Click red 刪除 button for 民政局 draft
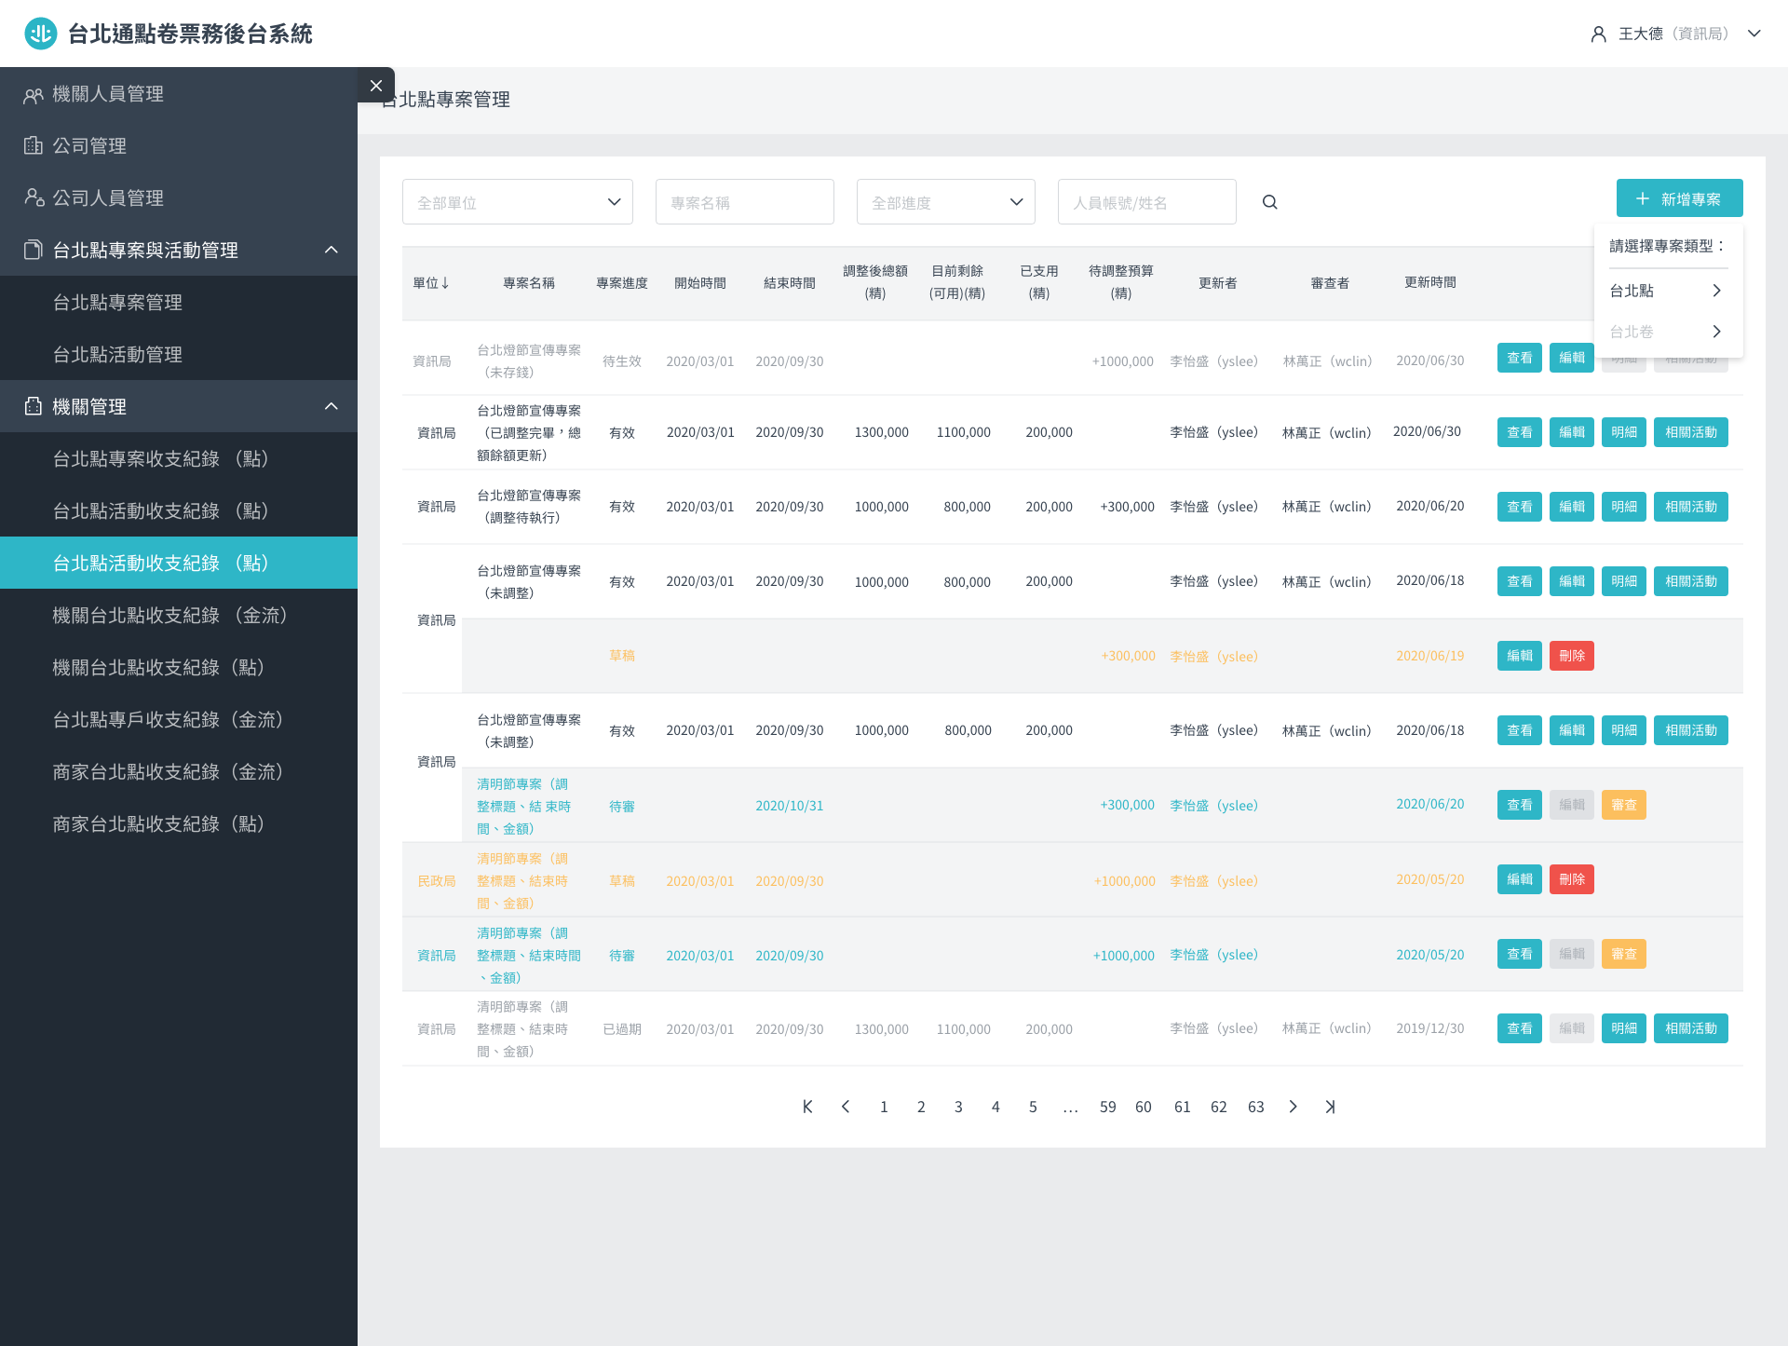 (1571, 879)
